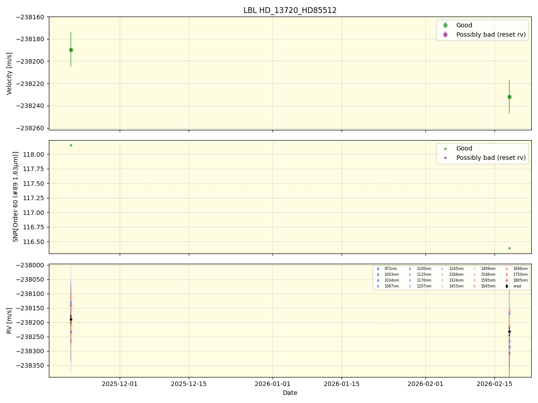Click the green Good marker in SNR legend
Image resolution: width=538 pixels, height=403 pixels.
click(x=445, y=149)
